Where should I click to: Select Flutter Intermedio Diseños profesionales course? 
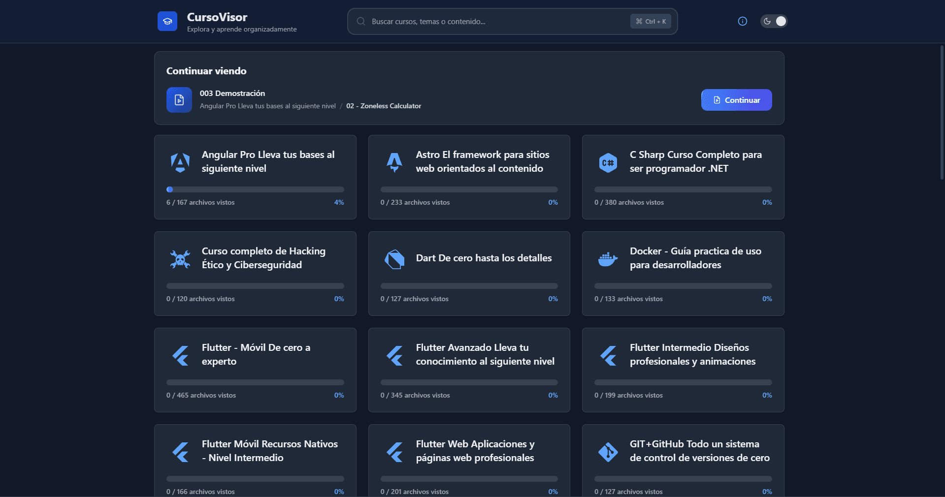pyautogui.click(x=692, y=354)
